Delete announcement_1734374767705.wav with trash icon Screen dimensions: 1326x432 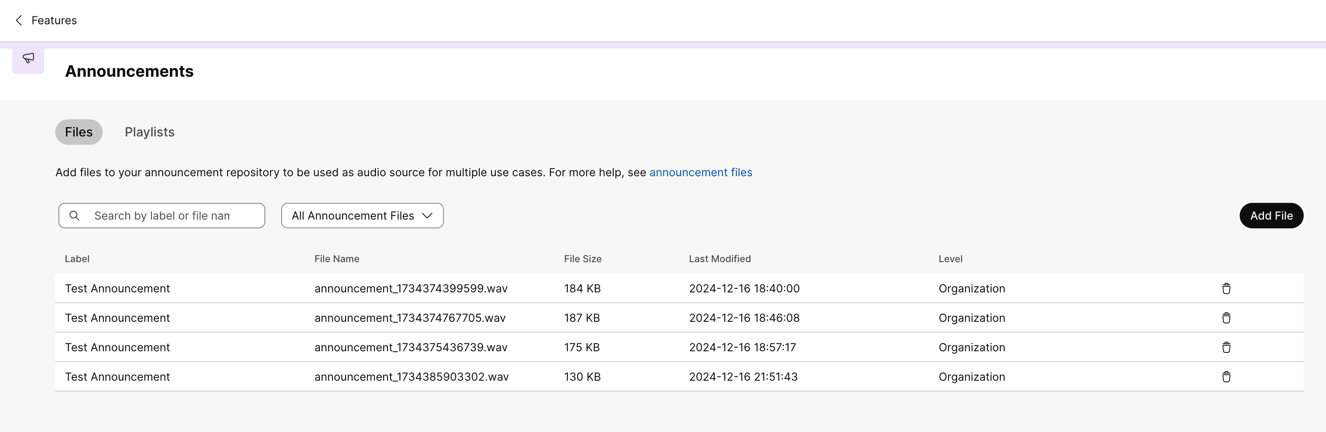pyautogui.click(x=1226, y=318)
